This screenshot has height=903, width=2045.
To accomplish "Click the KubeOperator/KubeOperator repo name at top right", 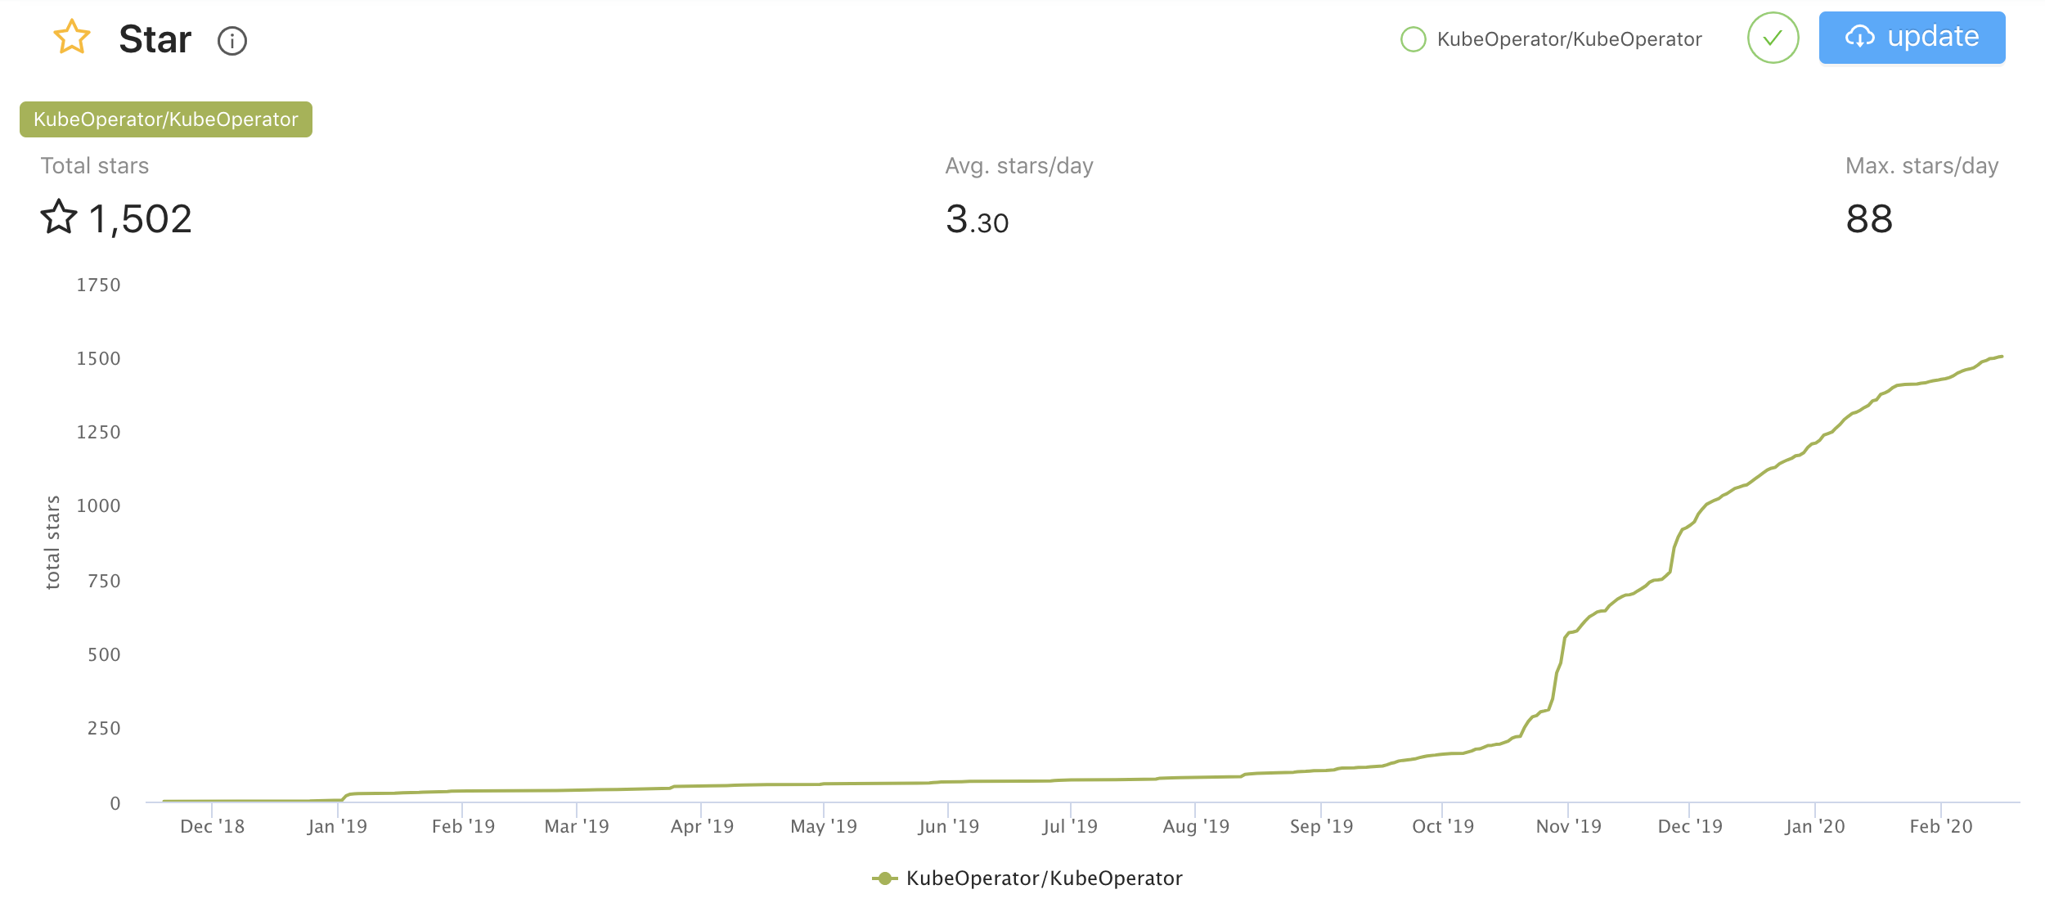I will (x=1569, y=39).
